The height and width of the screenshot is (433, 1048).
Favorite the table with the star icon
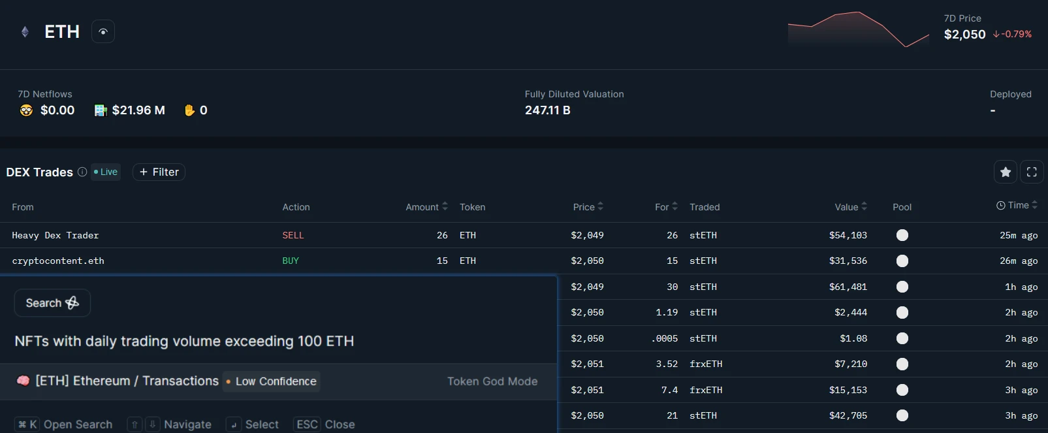click(1006, 172)
